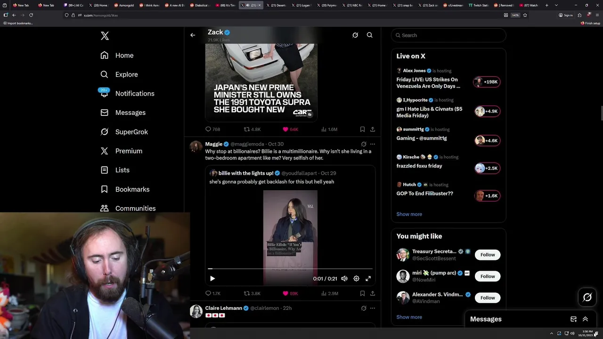Viewport: 603px width, 339px height.
Task: View analytics of Maggie's post (2.9M)
Action: [329, 293]
